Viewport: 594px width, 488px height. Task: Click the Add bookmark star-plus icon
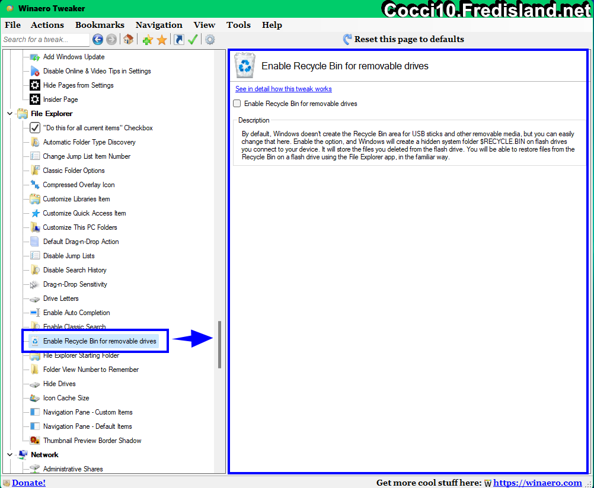coord(148,39)
